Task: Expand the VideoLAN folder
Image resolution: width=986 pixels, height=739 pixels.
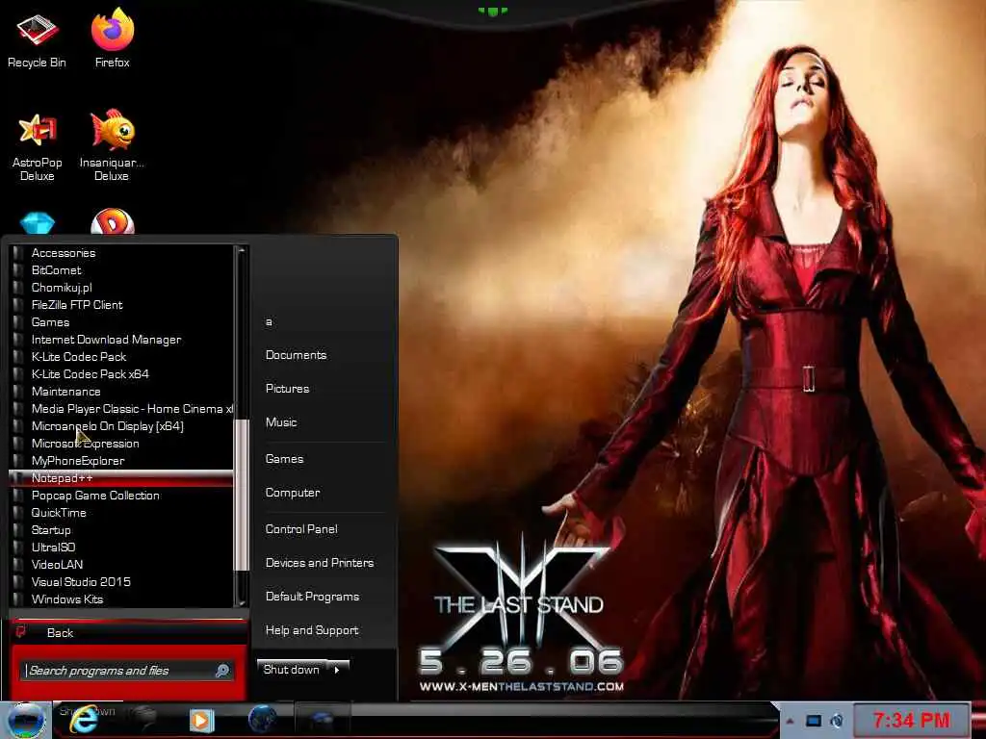Action: [120, 564]
